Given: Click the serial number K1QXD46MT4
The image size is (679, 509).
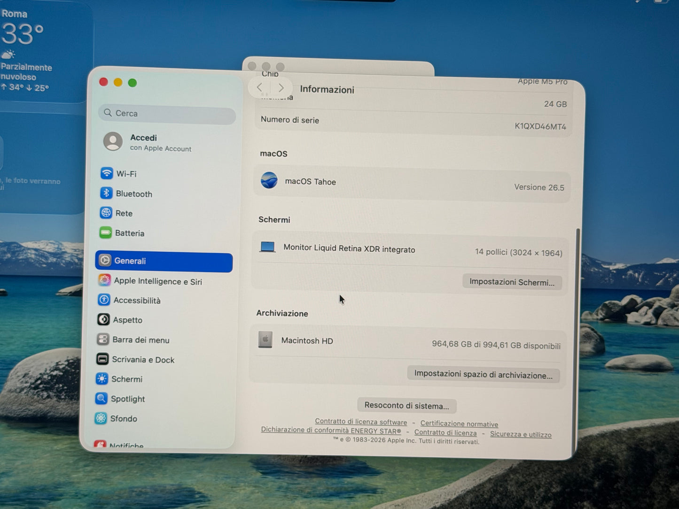Looking at the screenshot, I should (540, 126).
